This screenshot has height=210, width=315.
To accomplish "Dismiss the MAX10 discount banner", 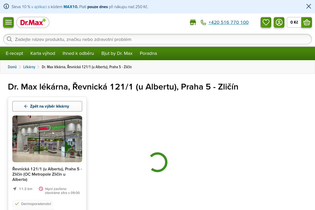I will click(x=309, y=7).
